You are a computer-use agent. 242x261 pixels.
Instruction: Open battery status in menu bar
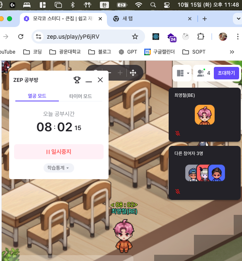122,5
